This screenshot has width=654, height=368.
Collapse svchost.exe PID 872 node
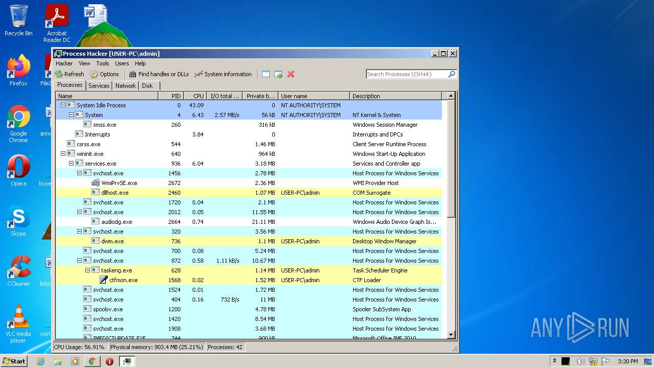click(79, 261)
